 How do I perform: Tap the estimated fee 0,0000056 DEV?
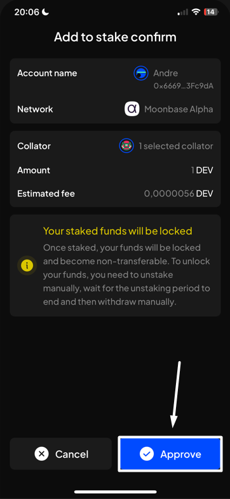pyautogui.click(x=179, y=194)
